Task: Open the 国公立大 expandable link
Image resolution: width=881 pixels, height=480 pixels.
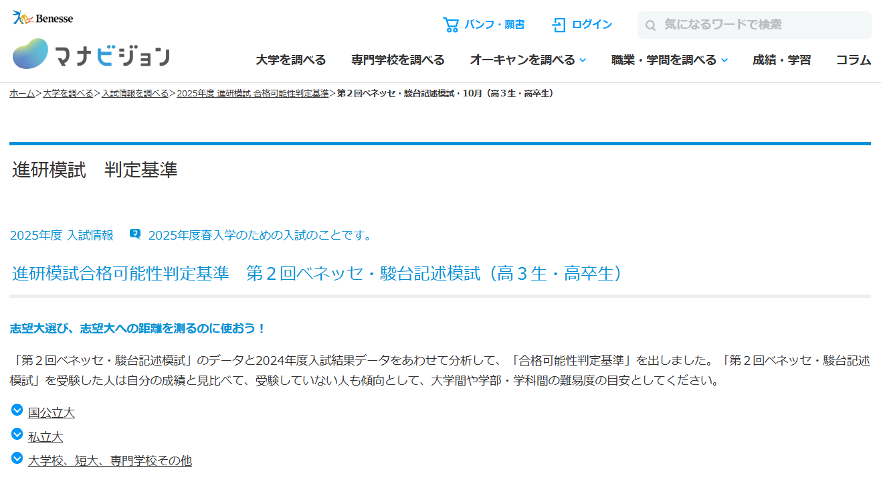Action: point(52,412)
